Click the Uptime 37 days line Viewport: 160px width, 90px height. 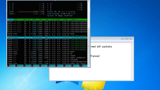pyautogui.click(x=60, y=16)
